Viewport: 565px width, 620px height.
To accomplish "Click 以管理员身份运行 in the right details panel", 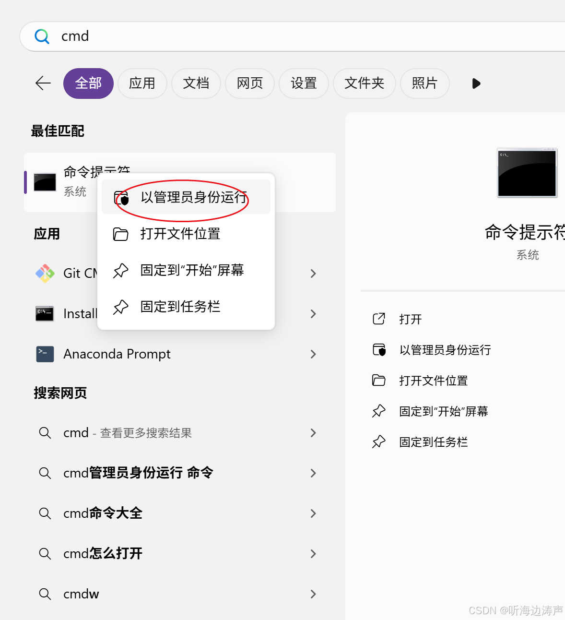I will [x=445, y=350].
